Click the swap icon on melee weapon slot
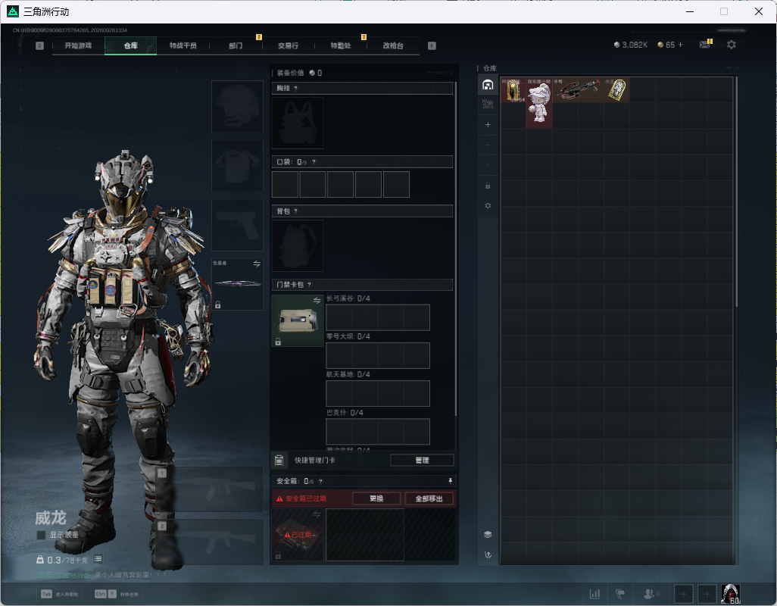 point(257,264)
